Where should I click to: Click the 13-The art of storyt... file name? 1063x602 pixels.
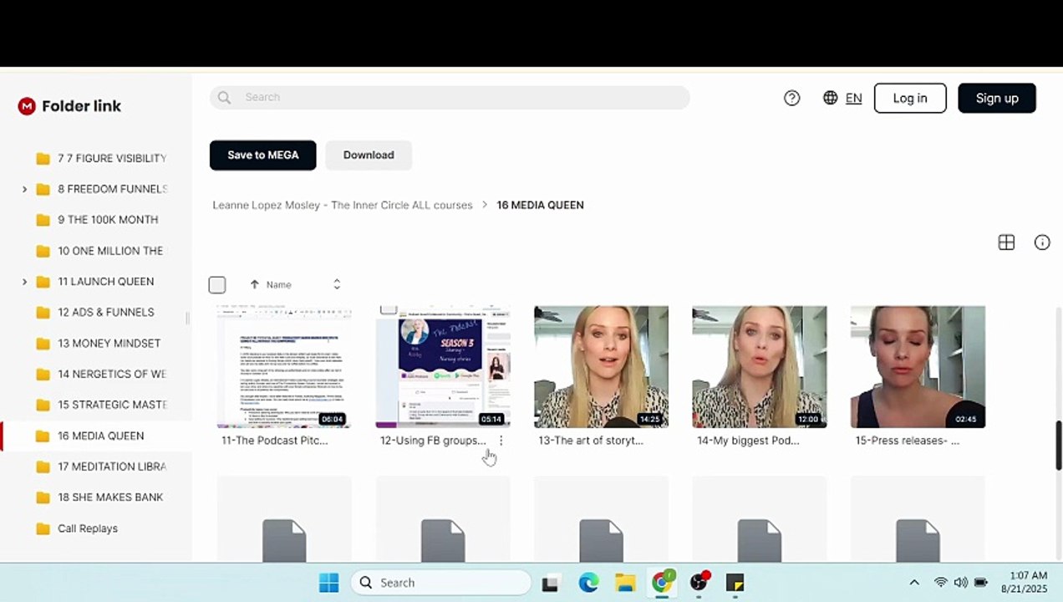pos(591,441)
